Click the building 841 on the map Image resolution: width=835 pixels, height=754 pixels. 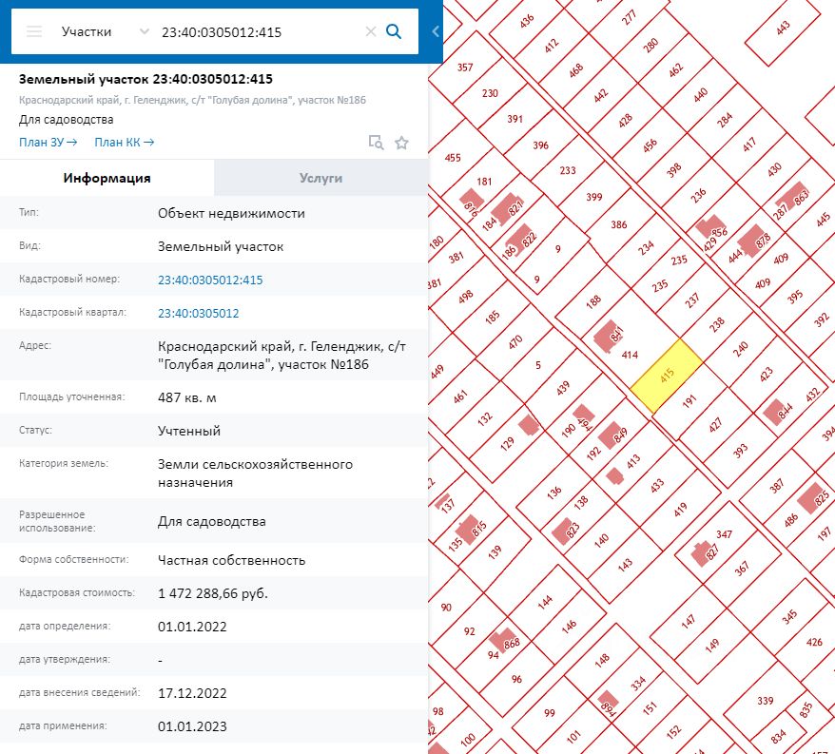(607, 336)
